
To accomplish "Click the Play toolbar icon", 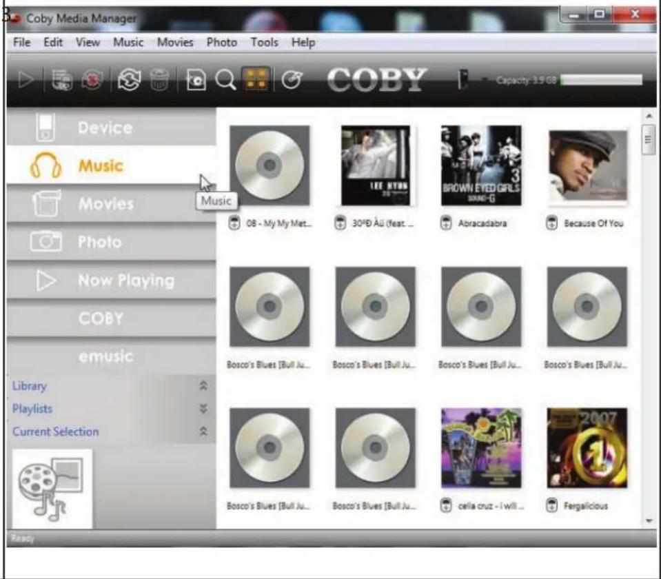I will 26,79.
